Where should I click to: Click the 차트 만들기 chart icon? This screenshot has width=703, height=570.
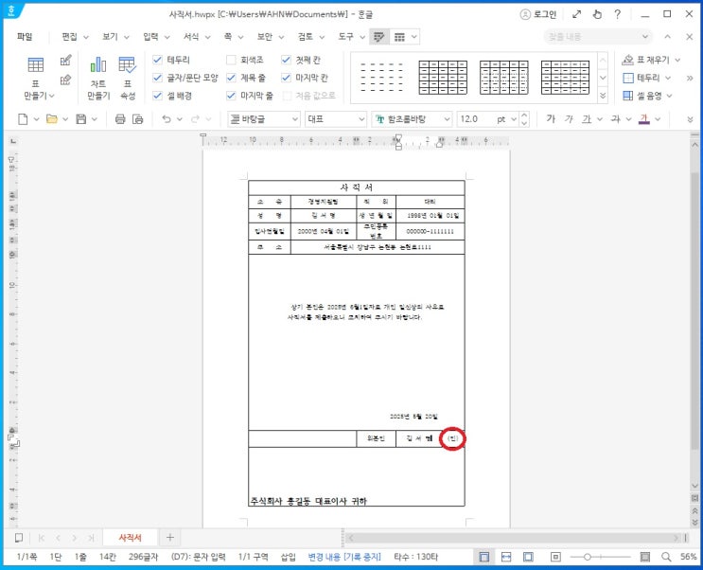(98, 78)
